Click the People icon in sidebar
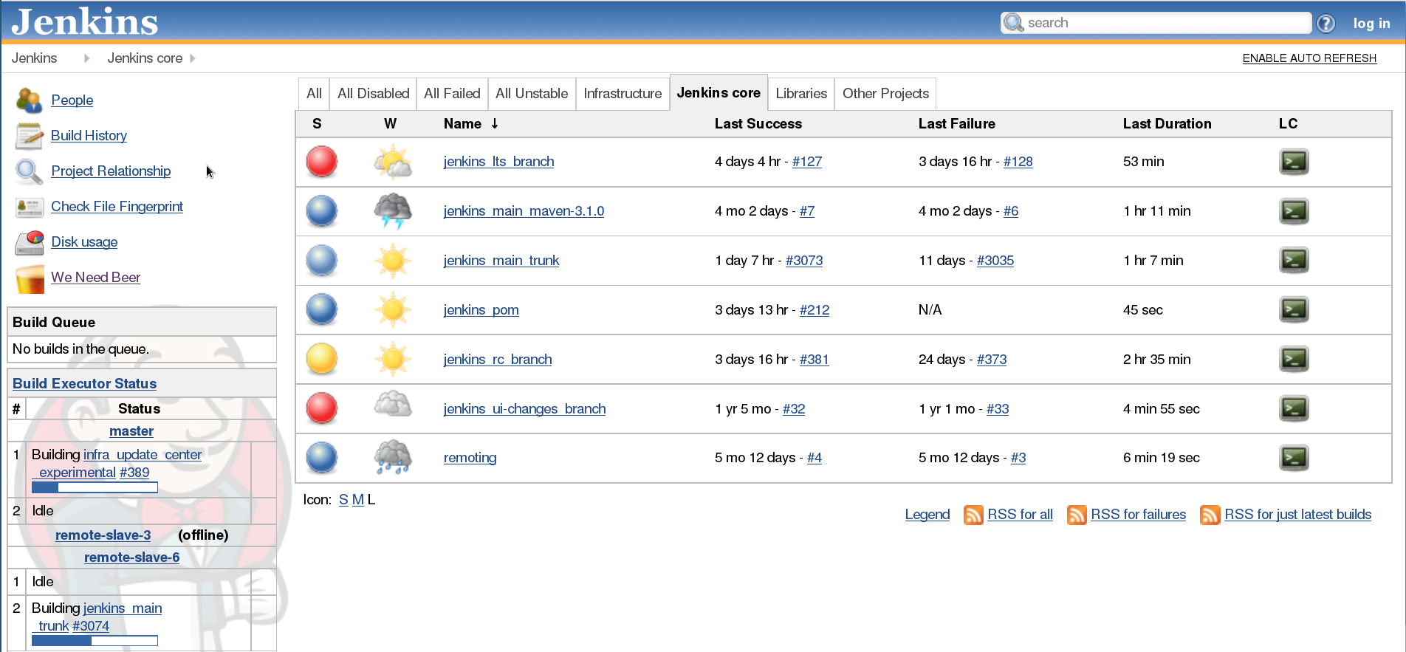1406x652 pixels. [x=29, y=100]
